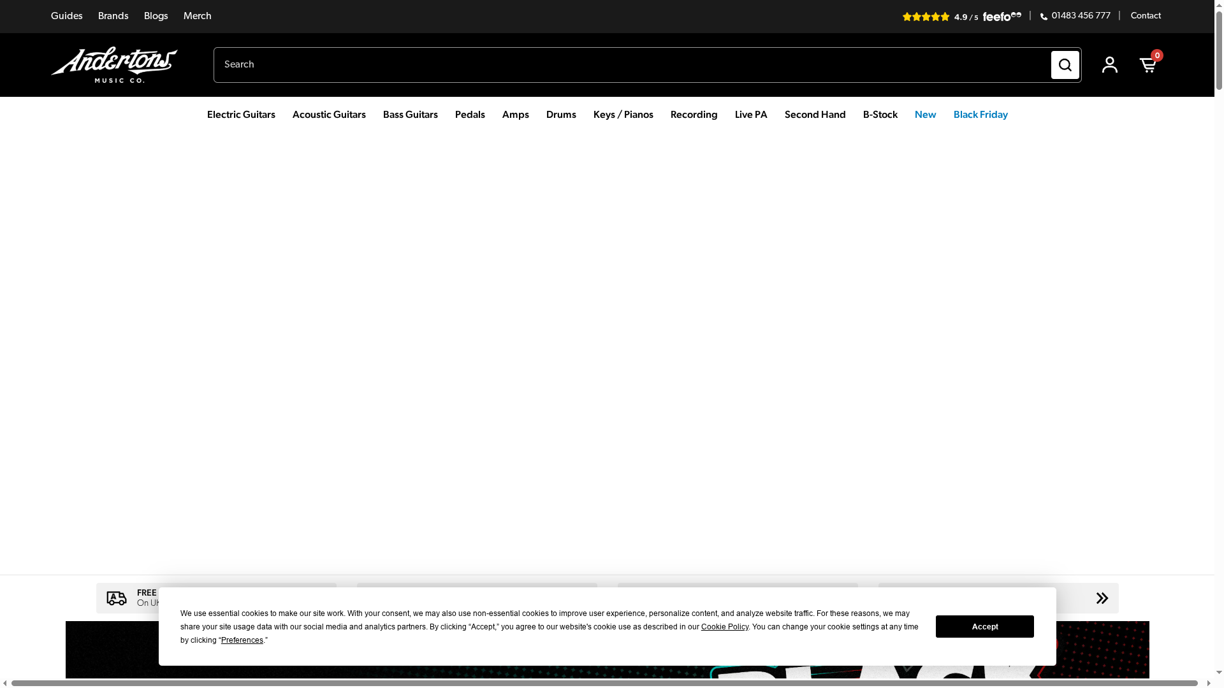Switch to the Second Hand section
This screenshot has width=1224, height=688.
(x=815, y=115)
